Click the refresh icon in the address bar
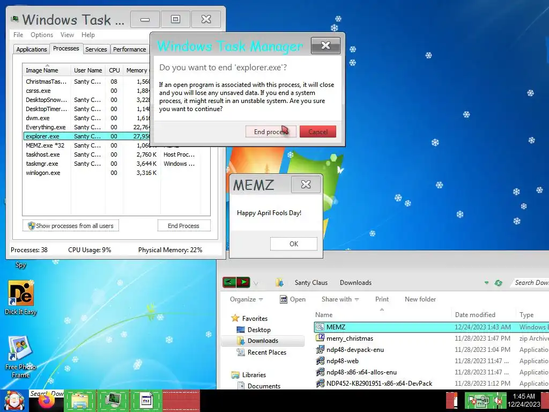The width and height of the screenshot is (549, 412). coord(499,283)
